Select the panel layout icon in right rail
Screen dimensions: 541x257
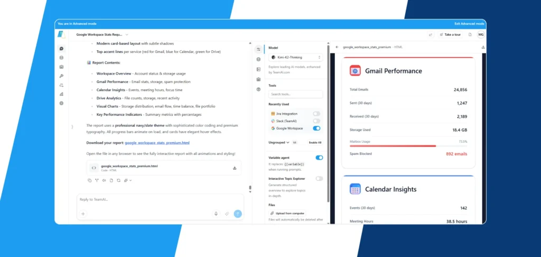point(258,69)
